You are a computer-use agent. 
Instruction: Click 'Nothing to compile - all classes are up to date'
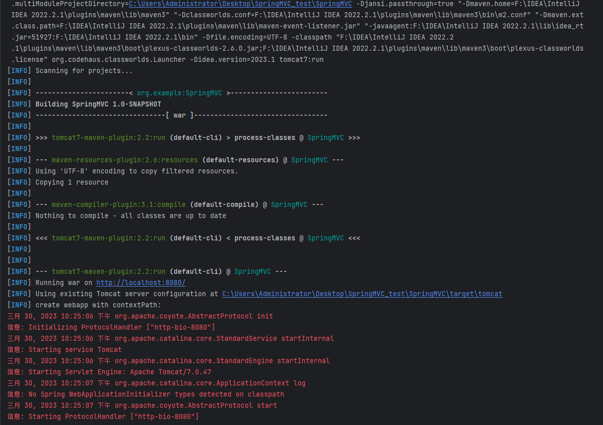(x=131, y=216)
